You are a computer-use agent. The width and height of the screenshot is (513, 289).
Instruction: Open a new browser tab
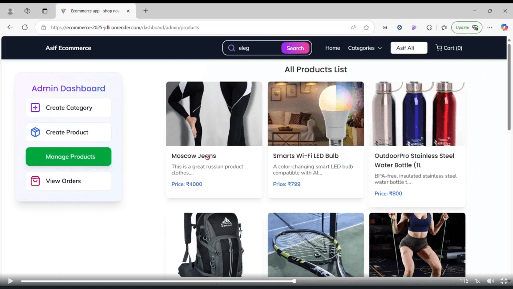click(146, 11)
